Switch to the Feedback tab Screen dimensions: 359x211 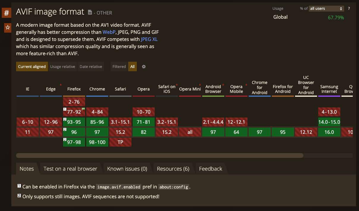click(x=211, y=169)
